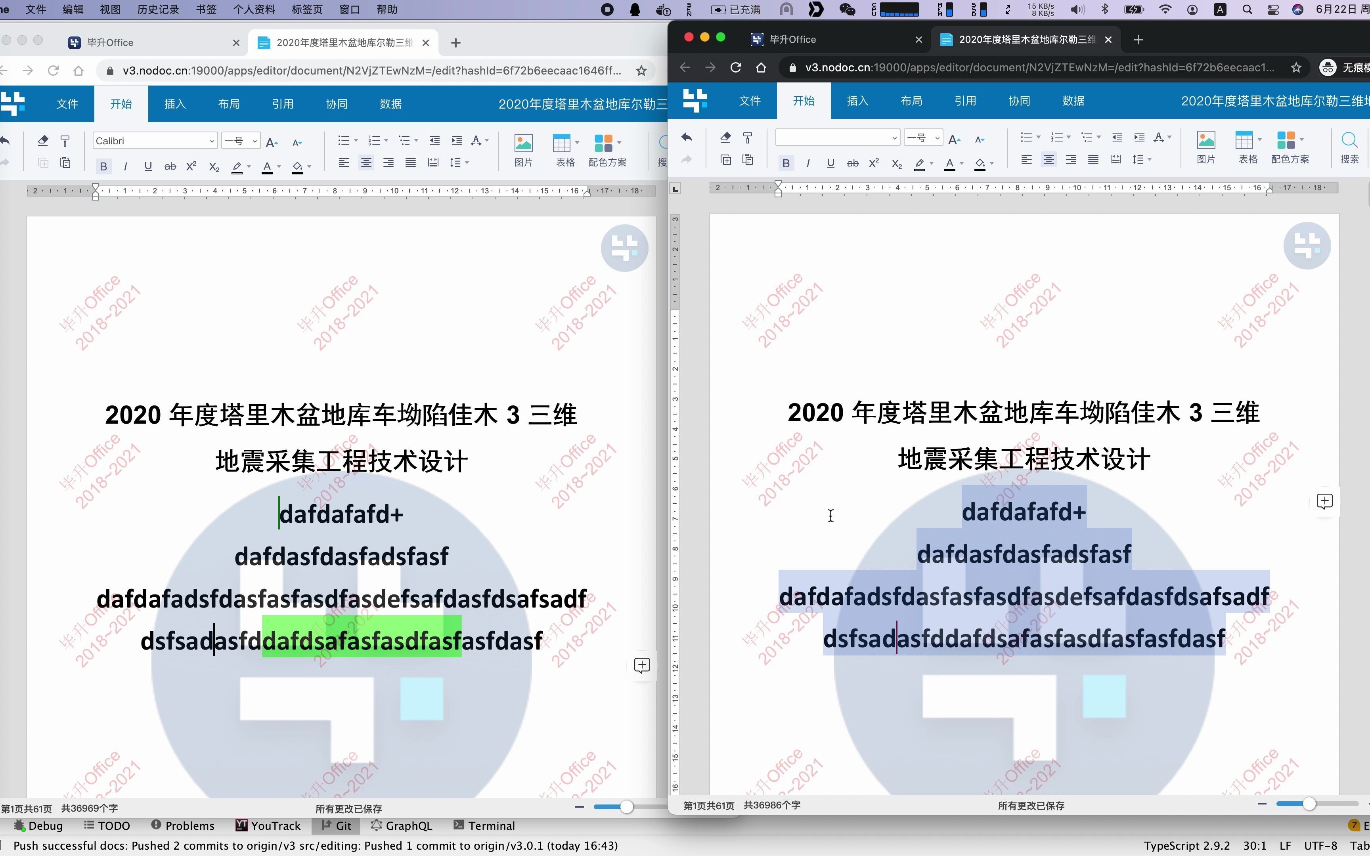Click the subscript icon in left window
The height and width of the screenshot is (856, 1370).
[x=214, y=166]
